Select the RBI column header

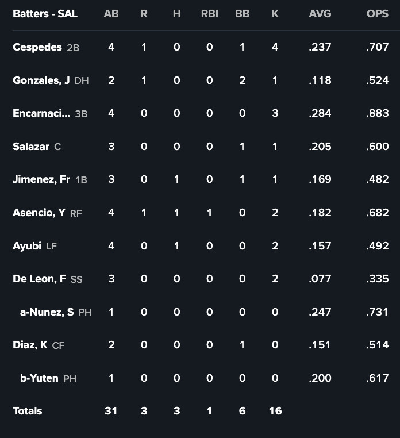click(209, 14)
